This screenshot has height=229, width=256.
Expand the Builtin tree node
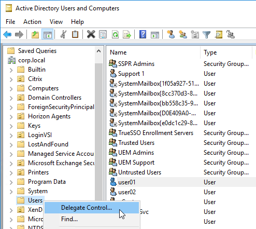11,70
